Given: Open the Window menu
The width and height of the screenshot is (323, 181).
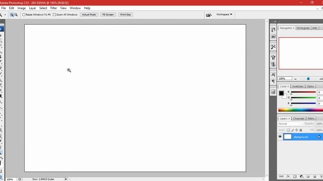Looking at the screenshot, I should [x=75, y=8].
